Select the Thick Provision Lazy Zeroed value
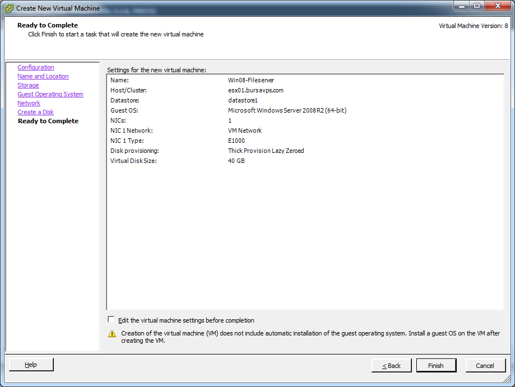This screenshot has width=515, height=387. pos(266,151)
